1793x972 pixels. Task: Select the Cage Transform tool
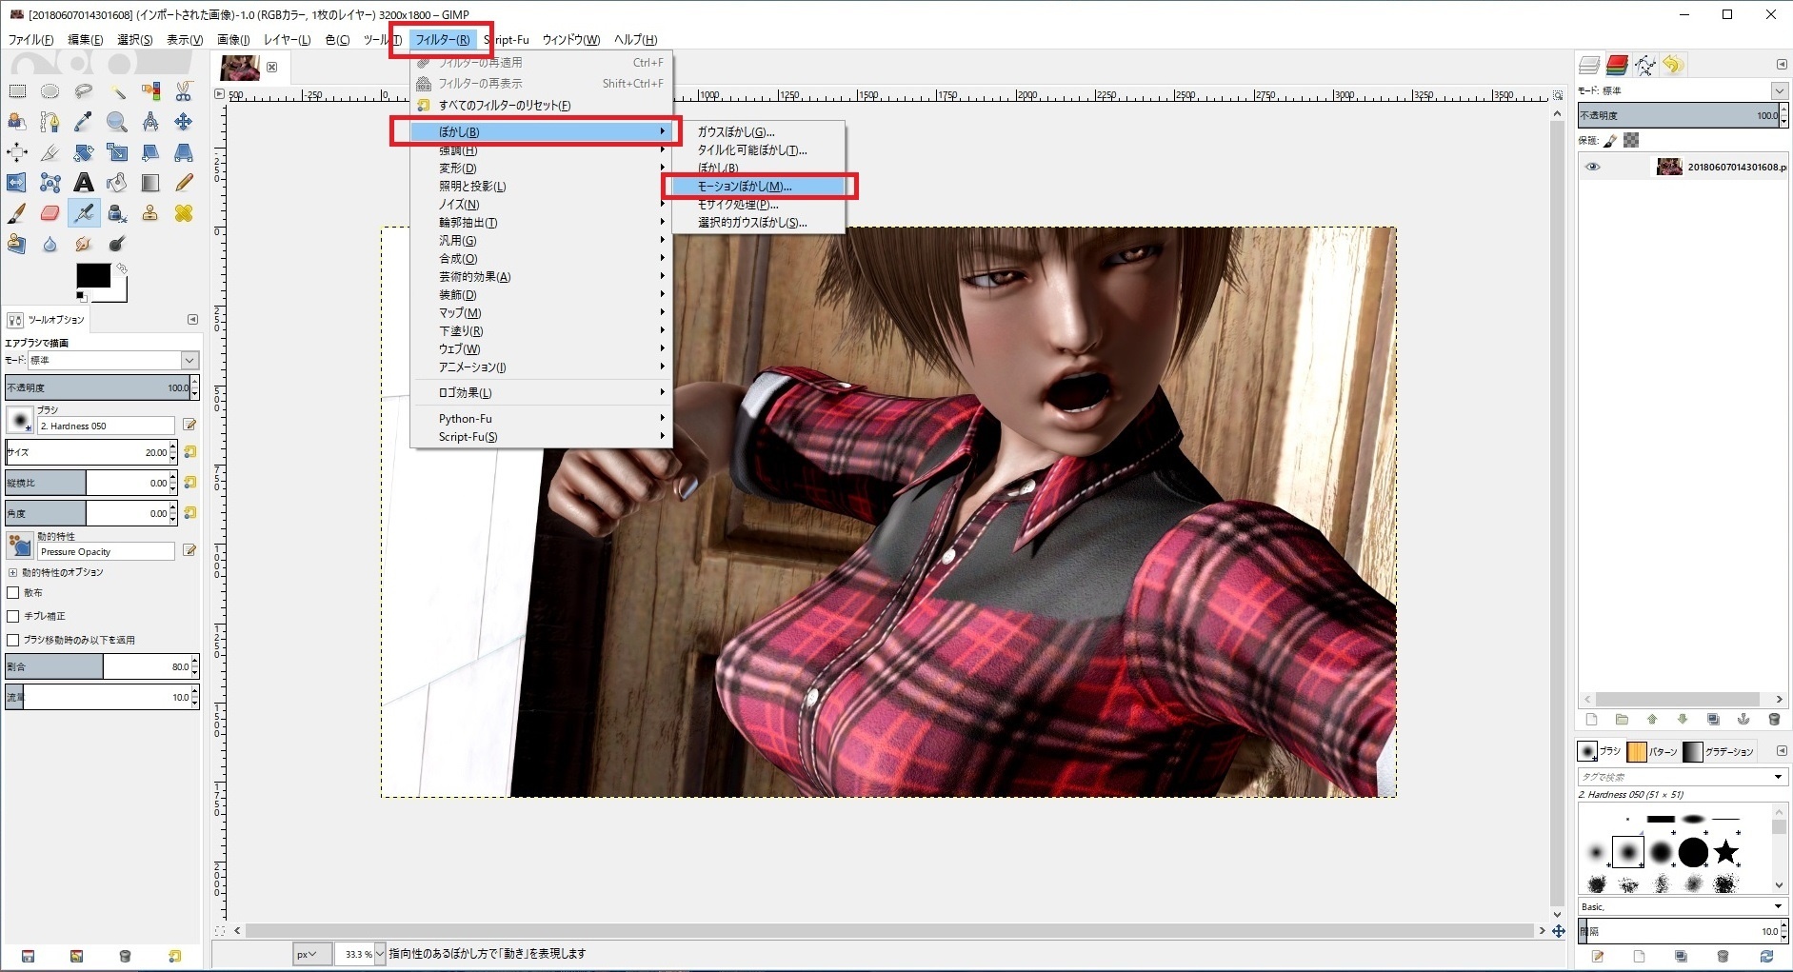(50, 183)
